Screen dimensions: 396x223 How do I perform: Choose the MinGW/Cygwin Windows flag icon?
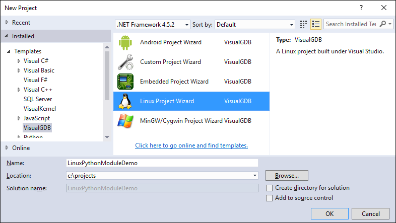coord(125,121)
